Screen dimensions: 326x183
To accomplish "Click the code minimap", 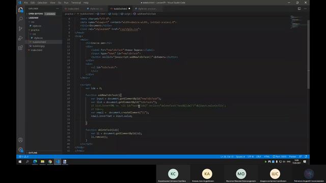I will click(x=298, y=22).
